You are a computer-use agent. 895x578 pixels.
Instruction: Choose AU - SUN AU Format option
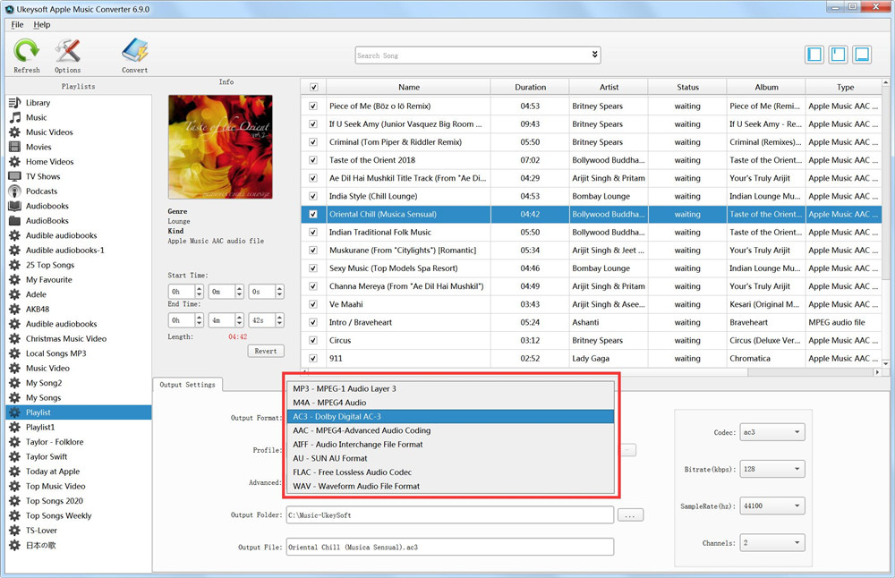coord(450,458)
